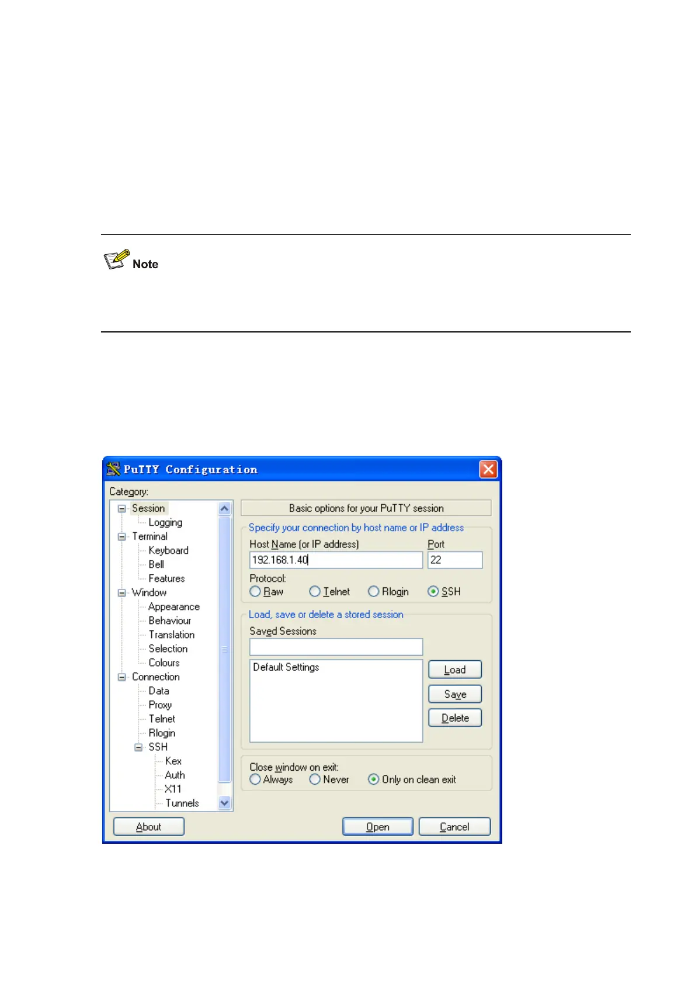Choose Never for close window on exit

click(x=315, y=779)
